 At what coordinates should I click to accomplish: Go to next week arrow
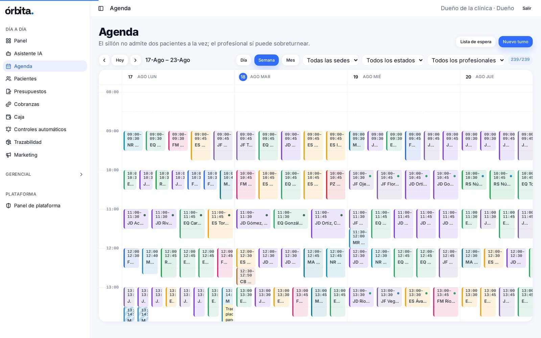[x=136, y=60]
